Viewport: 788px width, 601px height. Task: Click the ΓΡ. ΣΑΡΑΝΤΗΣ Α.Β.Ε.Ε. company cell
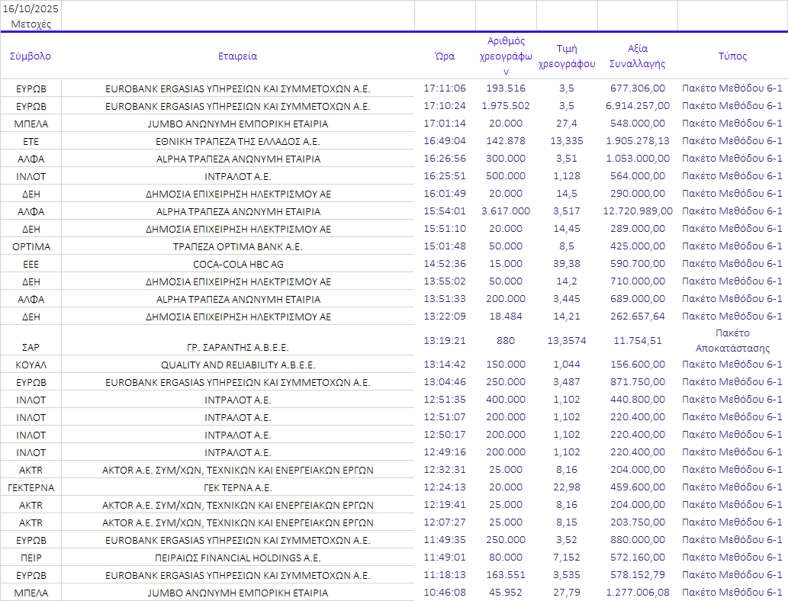237,347
